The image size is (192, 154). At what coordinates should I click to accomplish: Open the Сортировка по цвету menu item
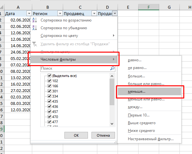tap(74, 36)
